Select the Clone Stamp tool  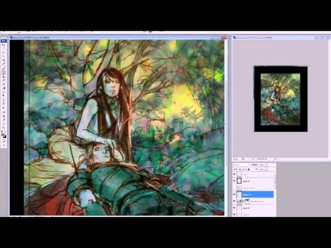pos(4,77)
